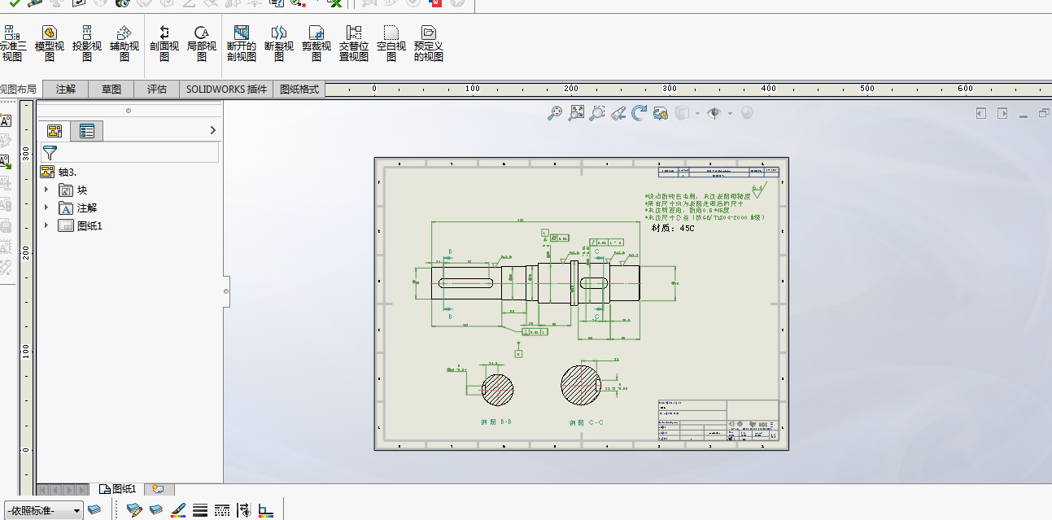Click the 3D Drawing View icon
Viewport: 1052px width, 520px height.
(661, 114)
